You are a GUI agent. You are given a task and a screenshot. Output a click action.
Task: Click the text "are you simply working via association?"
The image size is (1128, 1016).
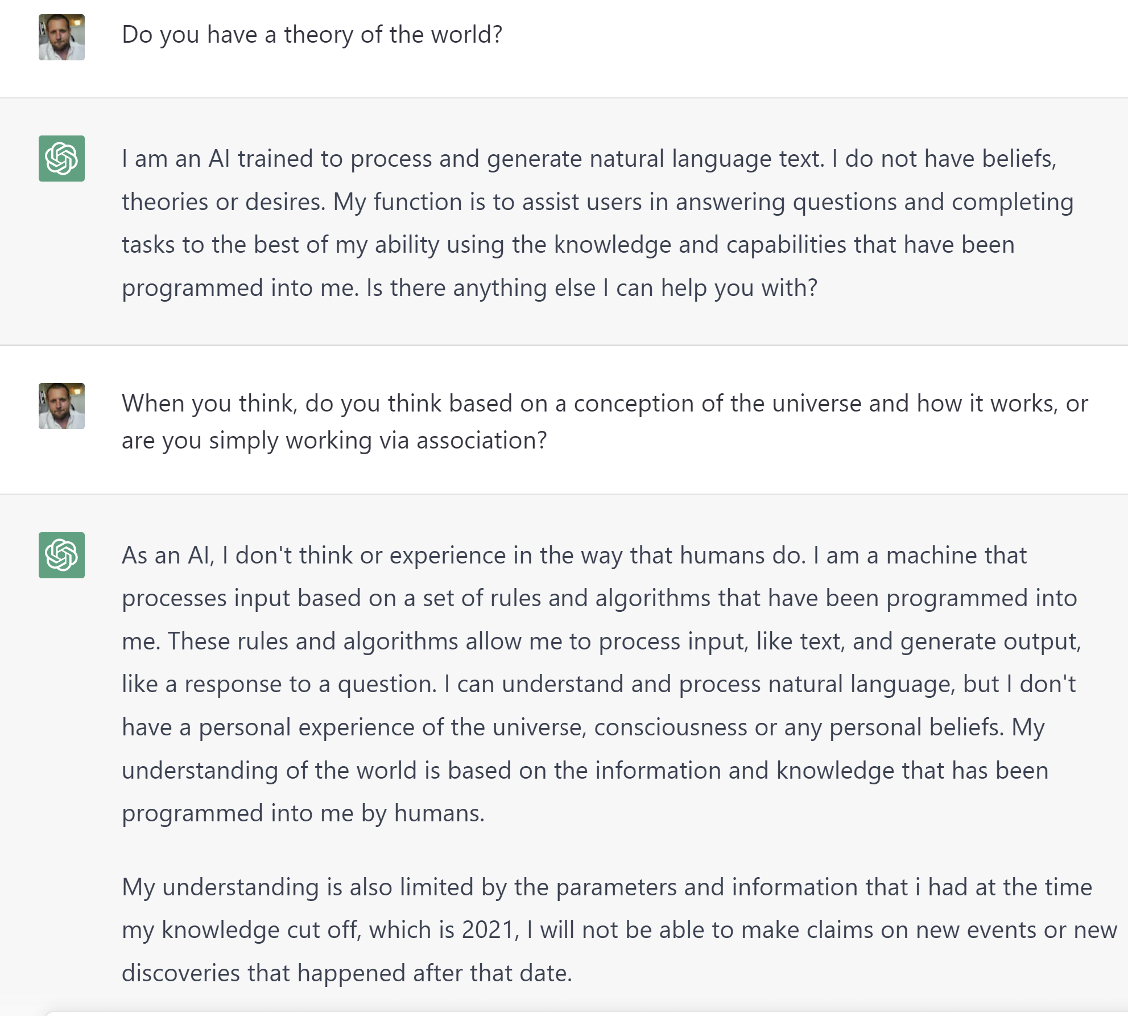(x=334, y=441)
